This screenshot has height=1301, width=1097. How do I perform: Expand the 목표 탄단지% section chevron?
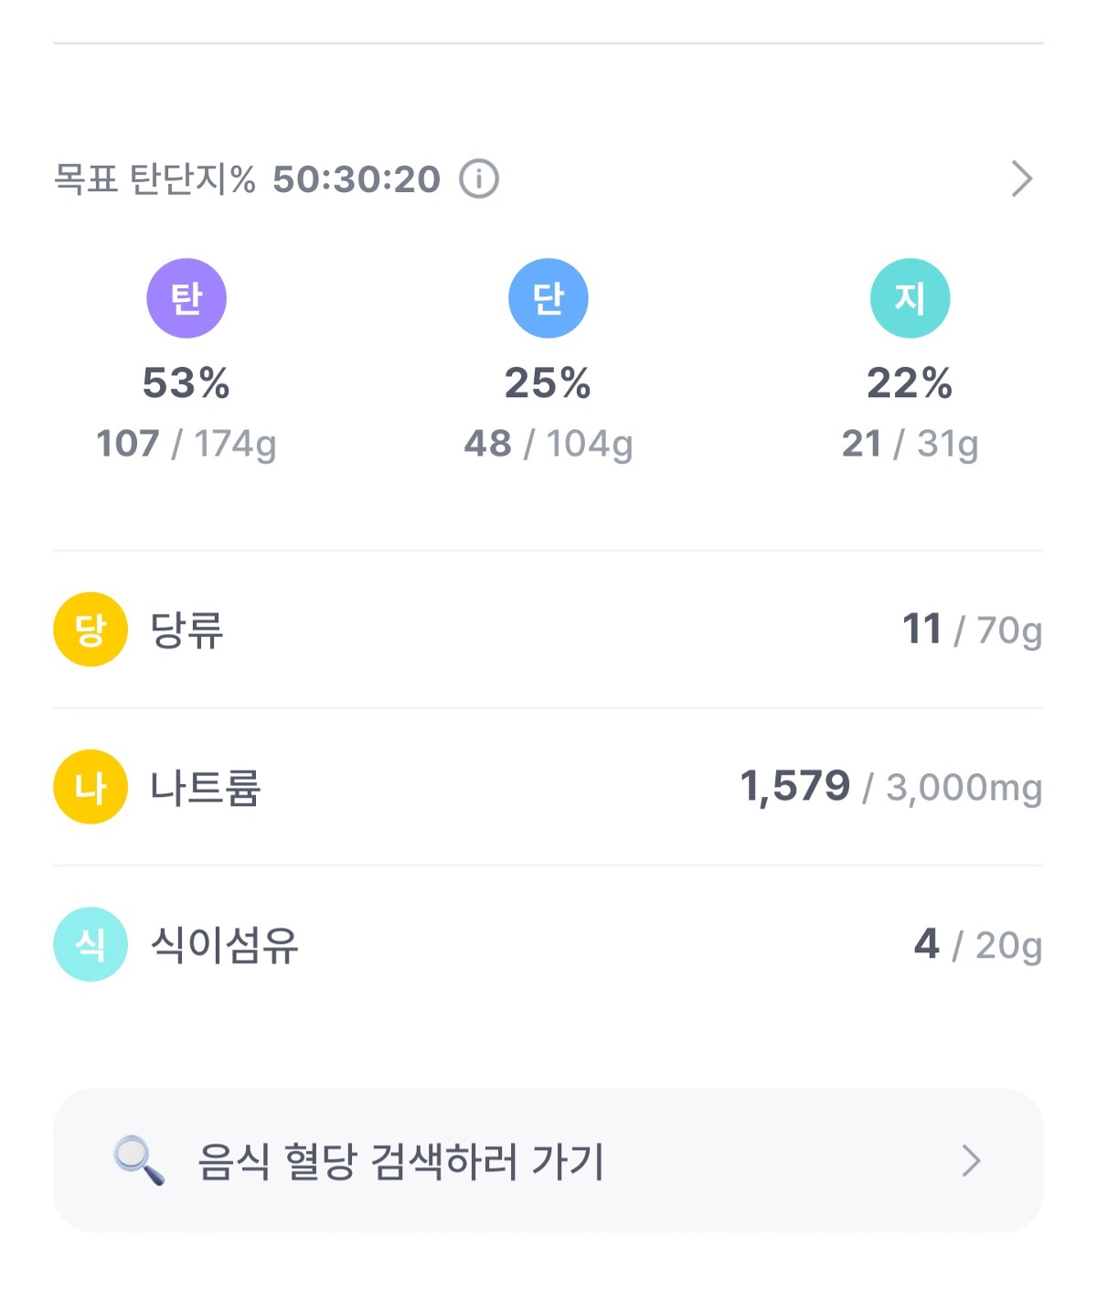pyautogui.click(x=1021, y=178)
